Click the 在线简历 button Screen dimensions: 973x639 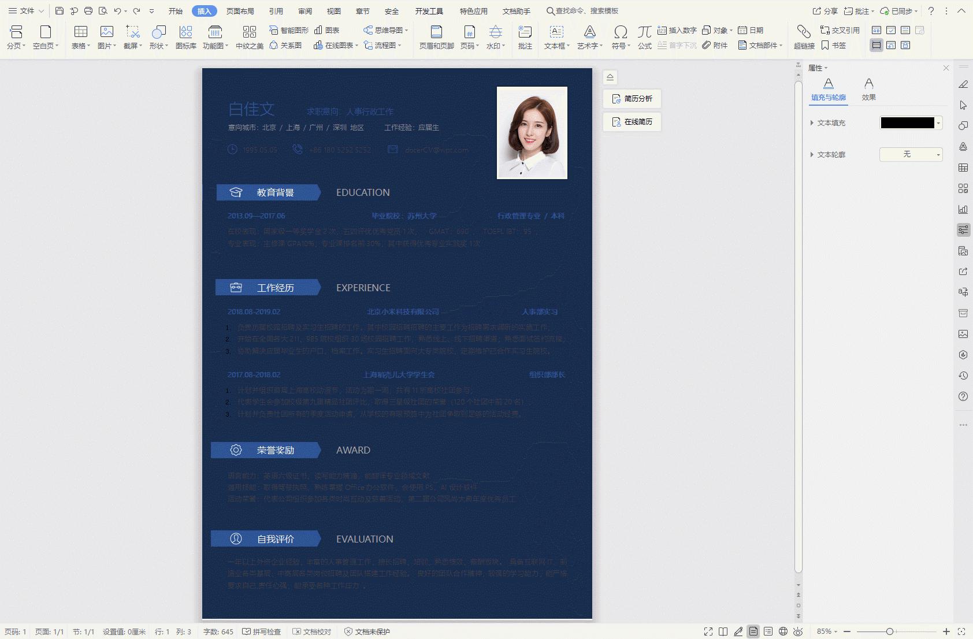point(632,122)
